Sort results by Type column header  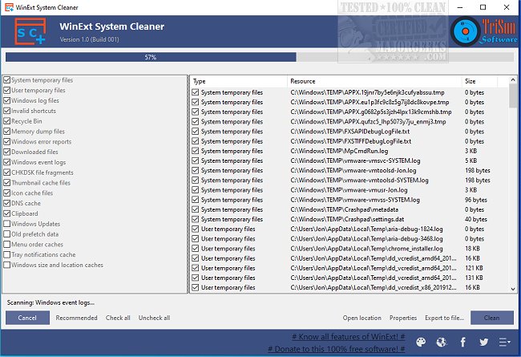[x=239, y=81]
